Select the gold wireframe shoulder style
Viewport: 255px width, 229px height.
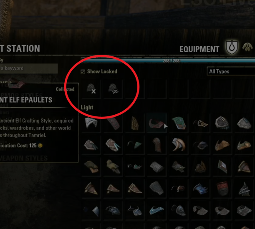(x=200, y=123)
